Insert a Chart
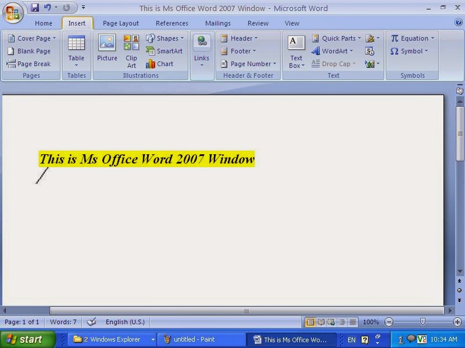This screenshot has width=465, height=348. pos(159,64)
